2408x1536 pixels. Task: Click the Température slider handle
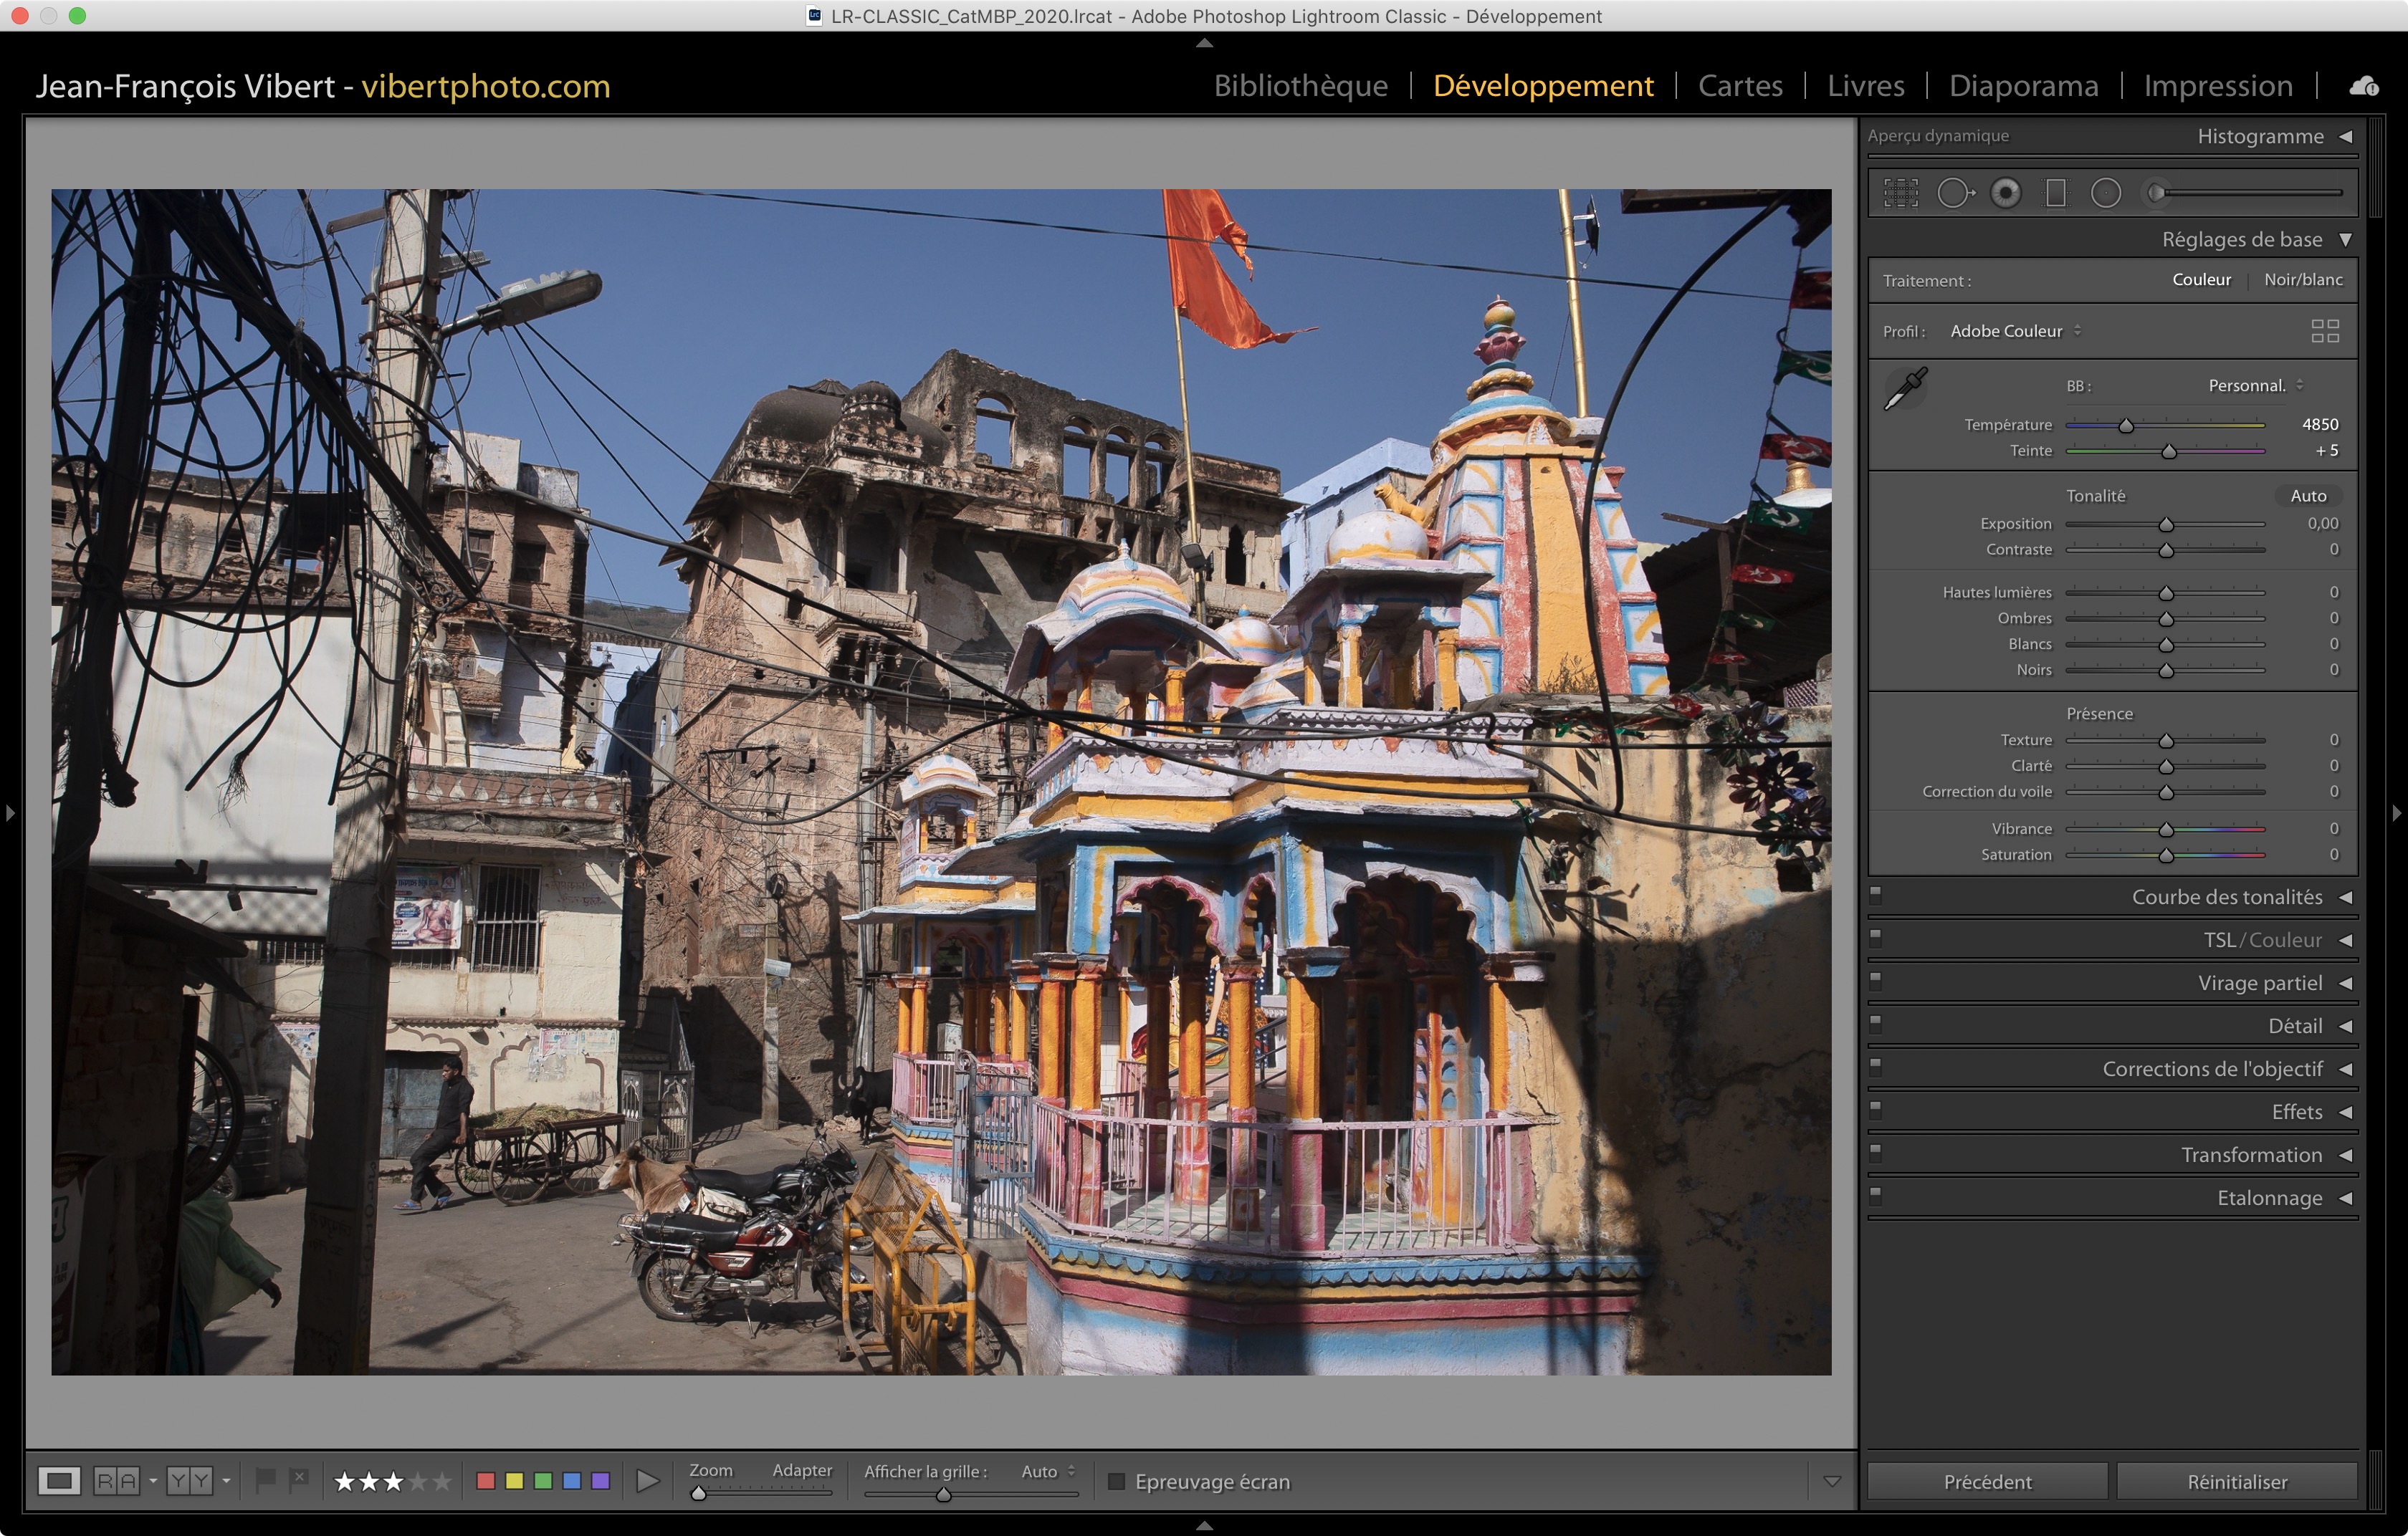pos(2126,426)
